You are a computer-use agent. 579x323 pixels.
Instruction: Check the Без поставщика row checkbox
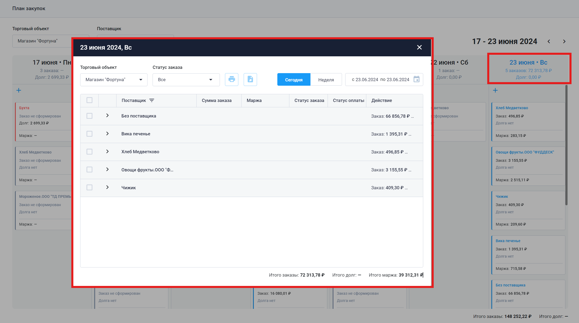pyautogui.click(x=90, y=116)
